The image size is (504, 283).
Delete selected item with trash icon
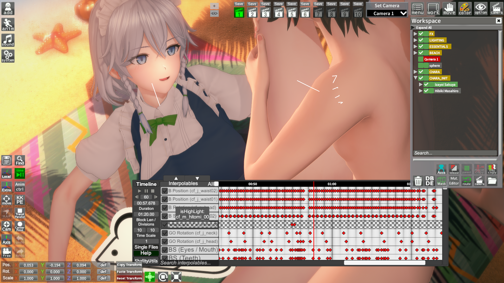coord(418,181)
